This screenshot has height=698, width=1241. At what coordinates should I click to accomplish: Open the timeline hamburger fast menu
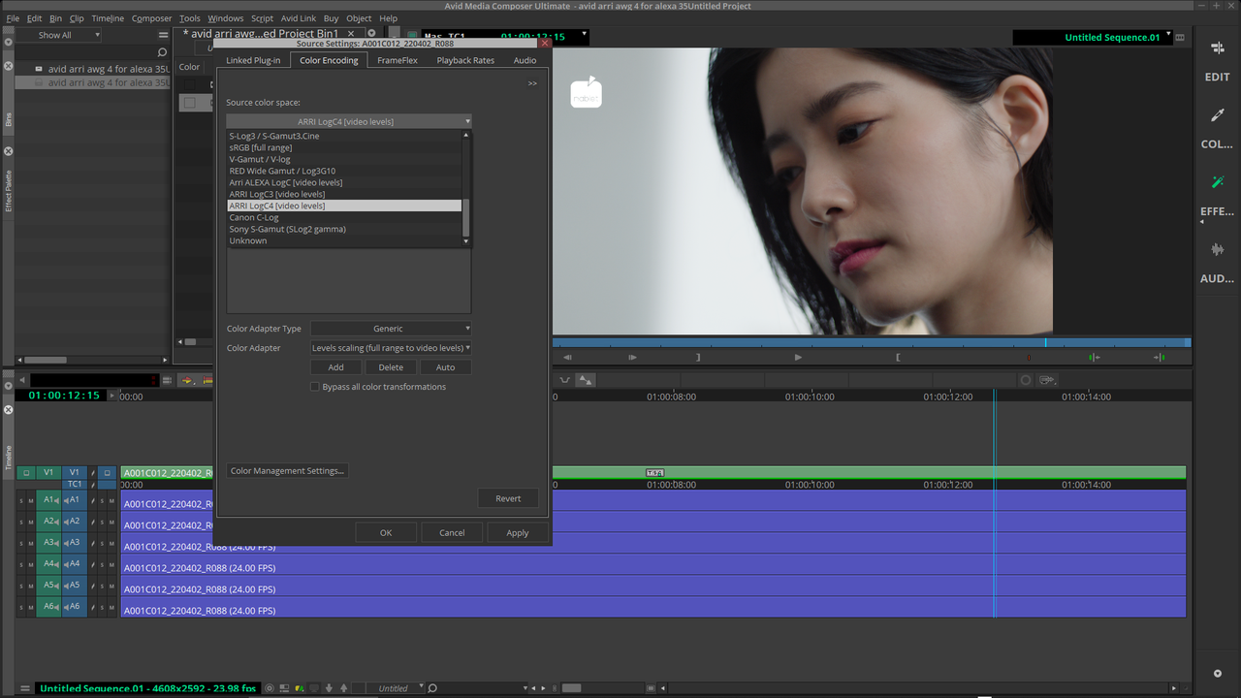pyautogui.click(x=25, y=688)
